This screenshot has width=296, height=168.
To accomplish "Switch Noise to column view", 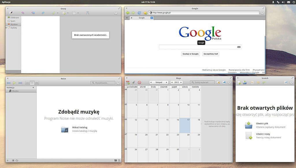I will [37, 83].
